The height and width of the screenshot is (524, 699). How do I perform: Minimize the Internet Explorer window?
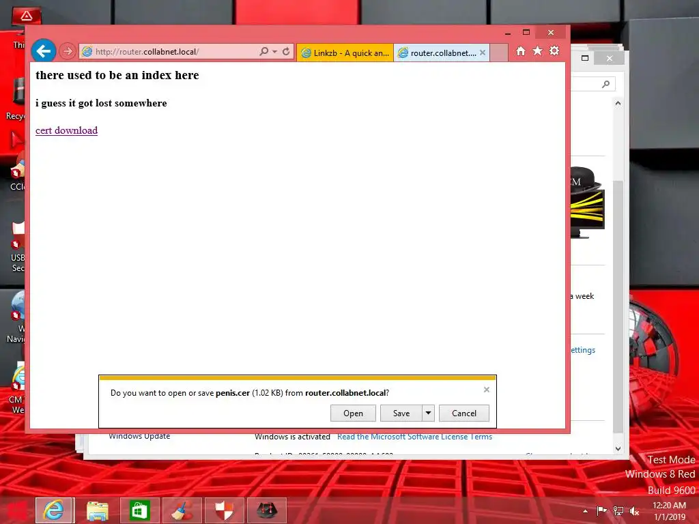coord(508,33)
